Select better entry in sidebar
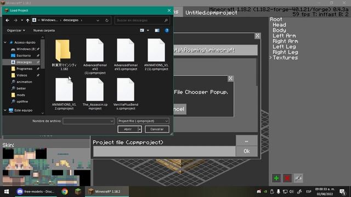The image size is (351, 197). coord(21,89)
